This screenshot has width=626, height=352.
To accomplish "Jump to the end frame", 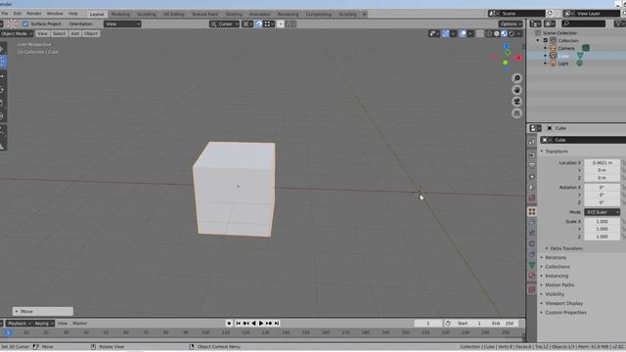I will 277,324.
